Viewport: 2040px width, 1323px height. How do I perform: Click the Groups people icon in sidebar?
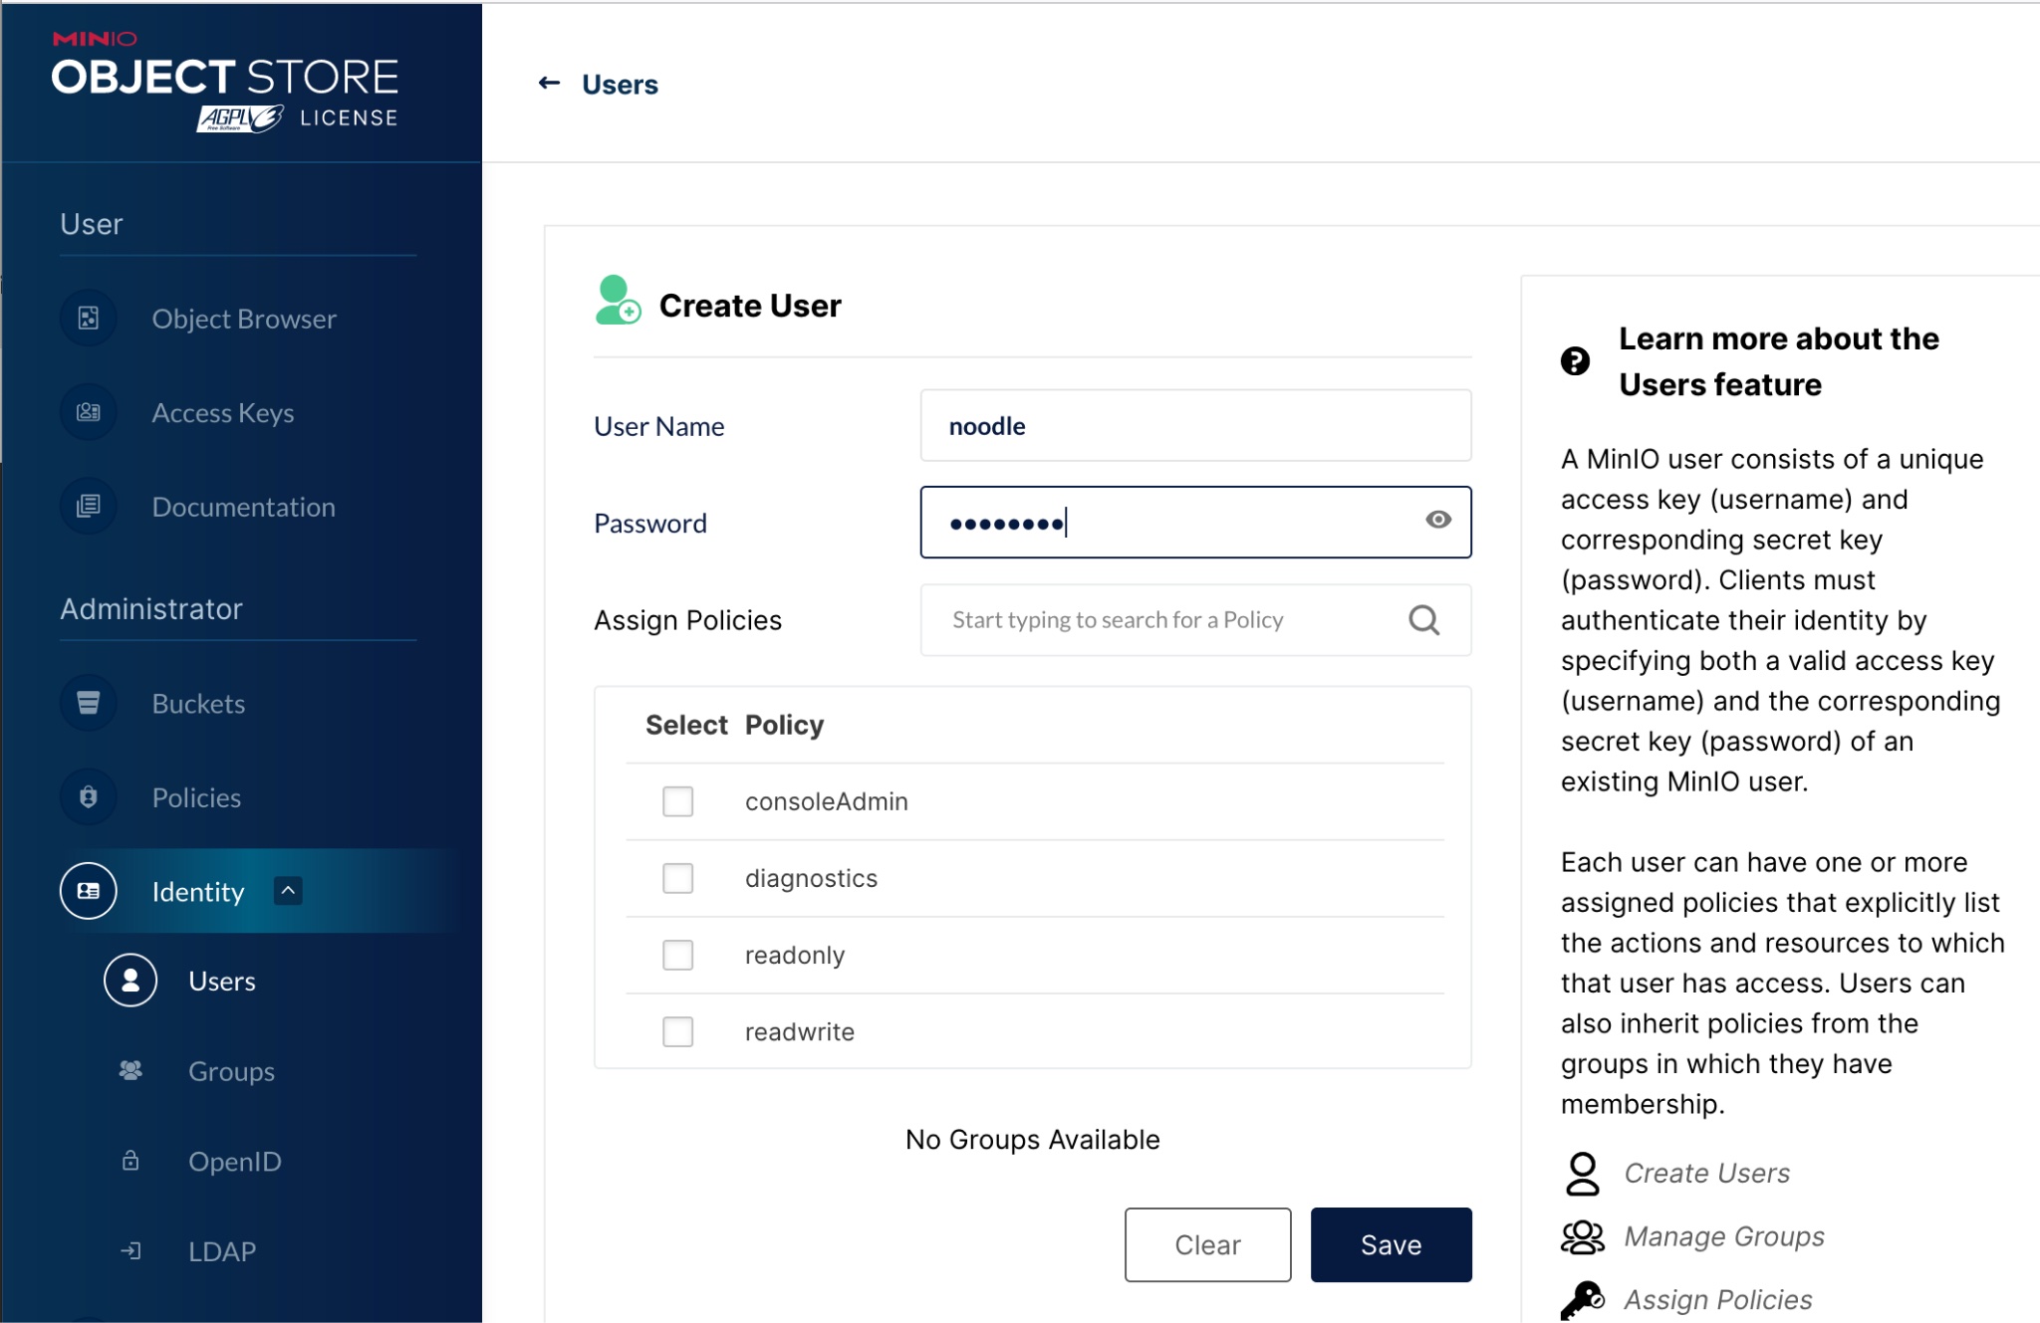tap(130, 1070)
